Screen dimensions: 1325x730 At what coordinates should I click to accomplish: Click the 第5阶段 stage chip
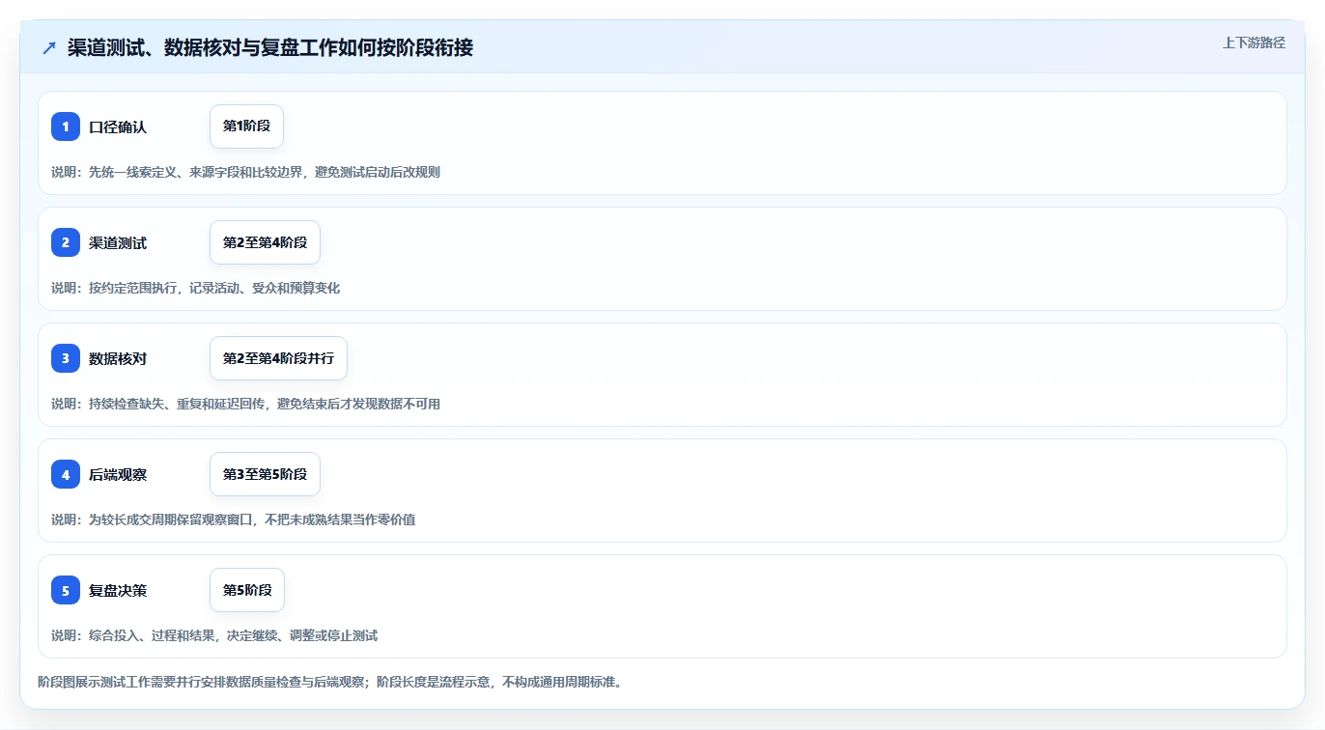click(x=247, y=590)
